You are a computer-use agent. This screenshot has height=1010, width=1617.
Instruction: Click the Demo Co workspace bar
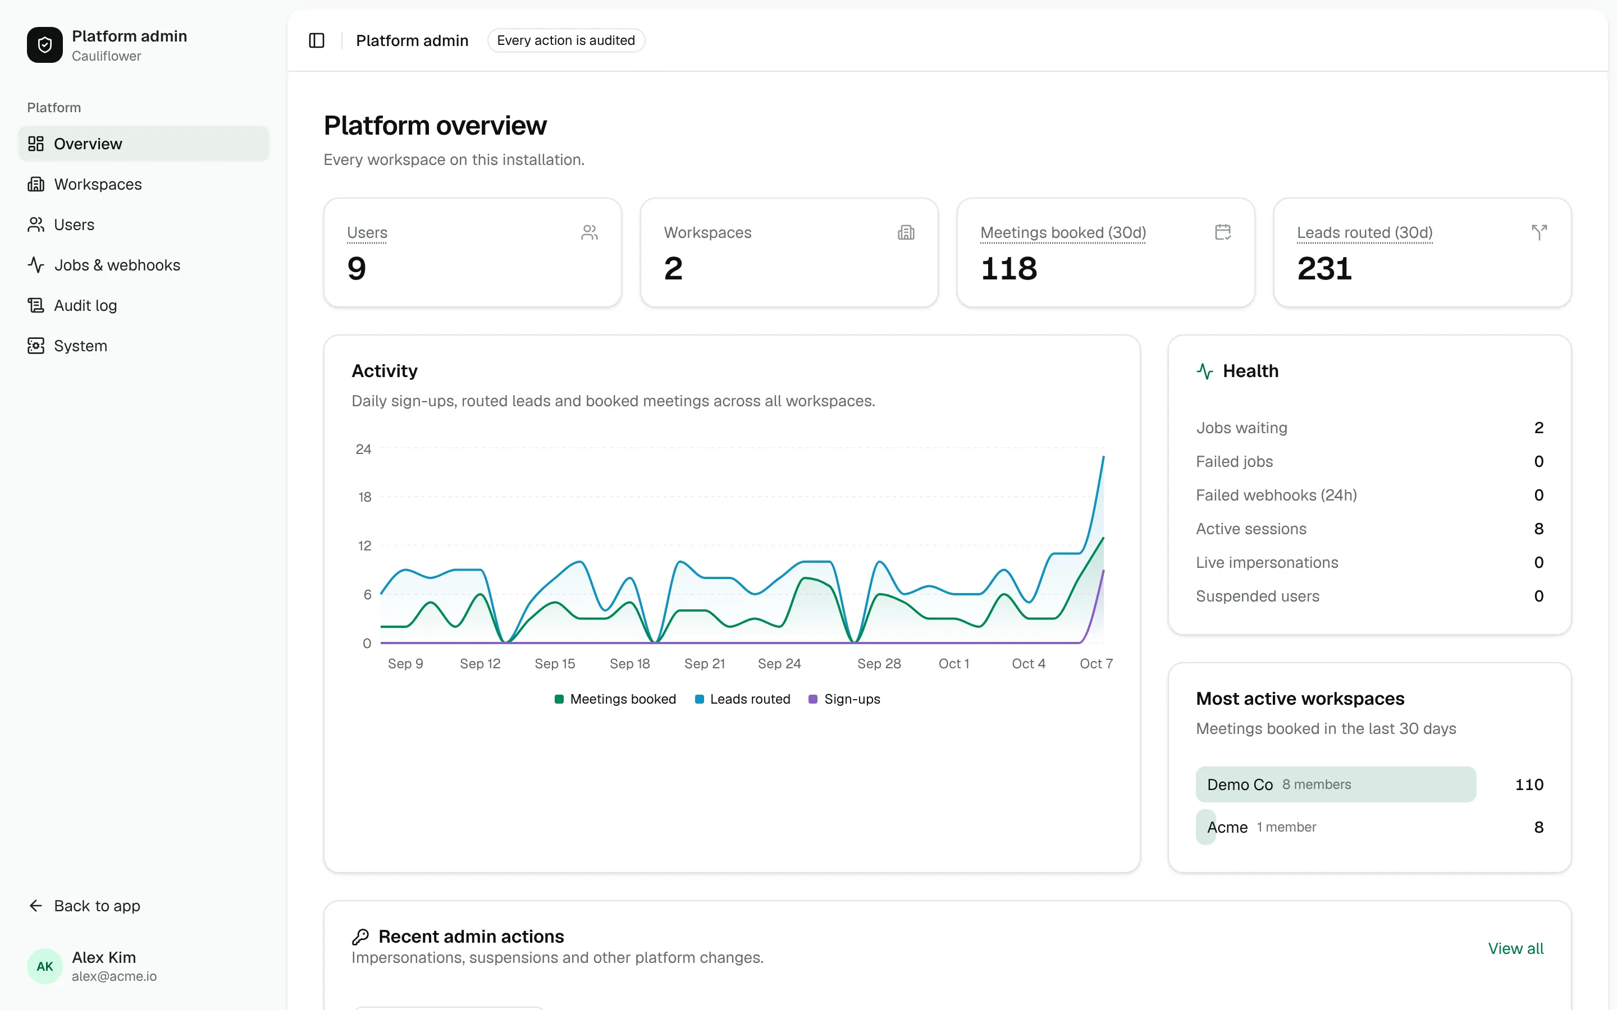pos(1336,784)
